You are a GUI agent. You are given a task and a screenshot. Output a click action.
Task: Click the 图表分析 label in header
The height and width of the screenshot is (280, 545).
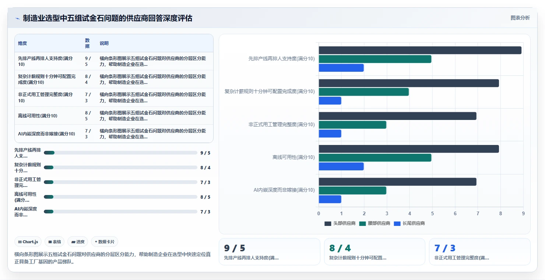click(x=520, y=18)
